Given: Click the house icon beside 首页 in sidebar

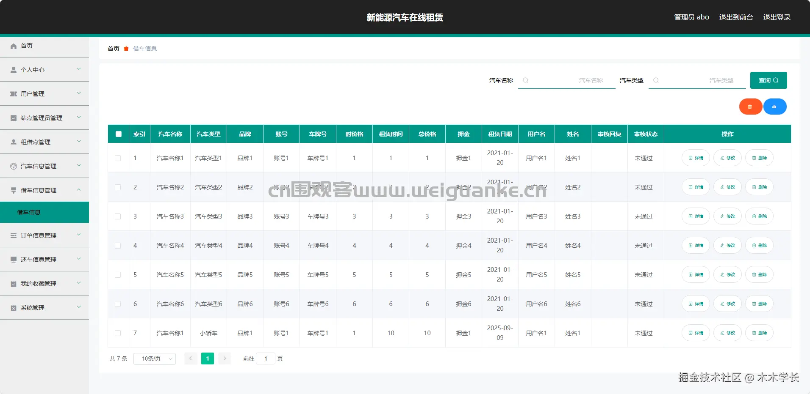Looking at the screenshot, I should pyautogui.click(x=14, y=46).
